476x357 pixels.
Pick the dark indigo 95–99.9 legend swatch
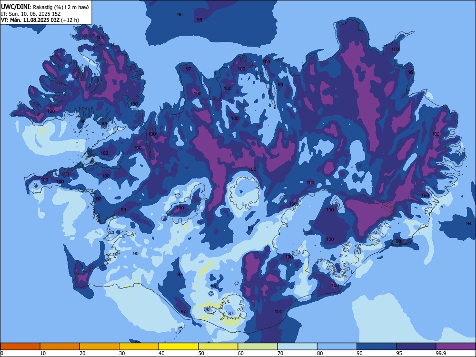tap(416, 347)
